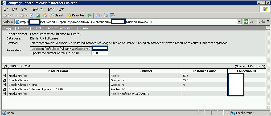The image size is (271, 116).
Task: Click the Copy report link
Action: point(8,28)
